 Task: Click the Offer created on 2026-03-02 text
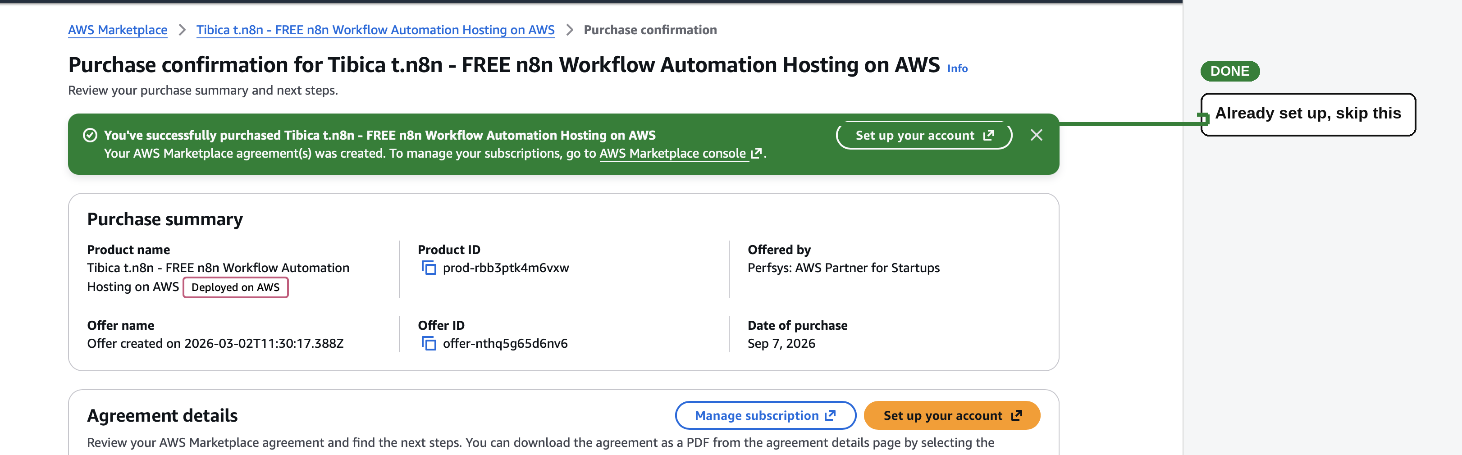click(215, 343)
